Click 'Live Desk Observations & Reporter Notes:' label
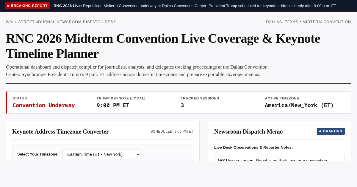The height and width of the screenshot is (187, 357). point(253,147)
